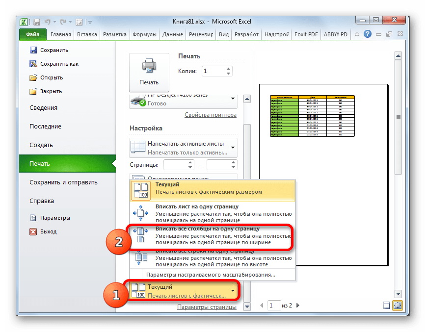Click the Undo arrow icon

coord(48,22)
